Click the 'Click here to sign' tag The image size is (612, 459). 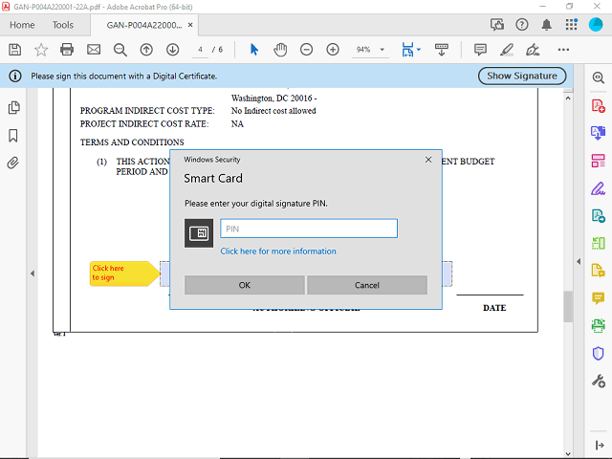click(x=124, y=273)
